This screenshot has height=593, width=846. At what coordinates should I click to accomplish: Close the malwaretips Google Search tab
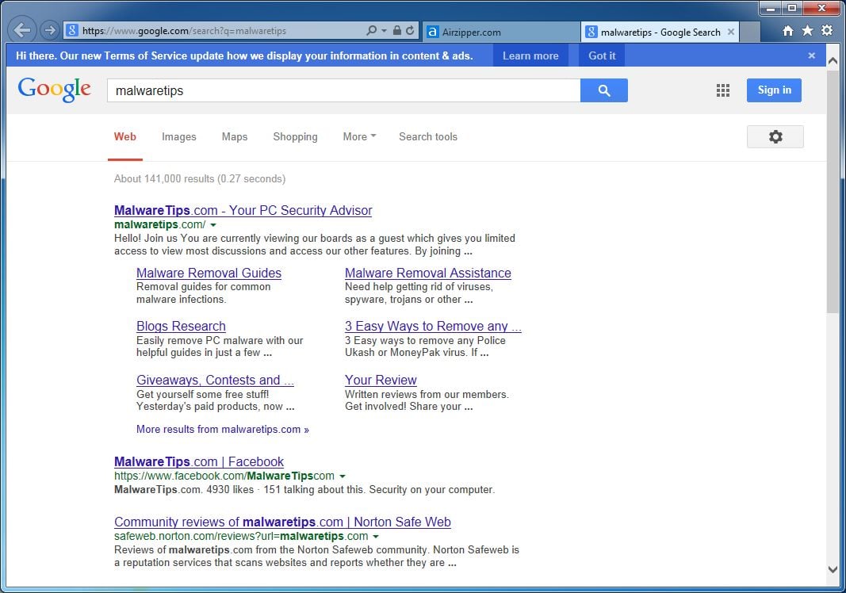(730, 32)
